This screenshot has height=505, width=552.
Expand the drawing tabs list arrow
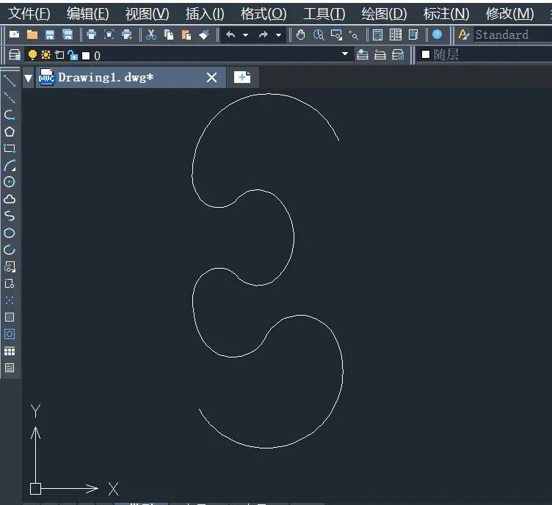(x=28, y=78)
